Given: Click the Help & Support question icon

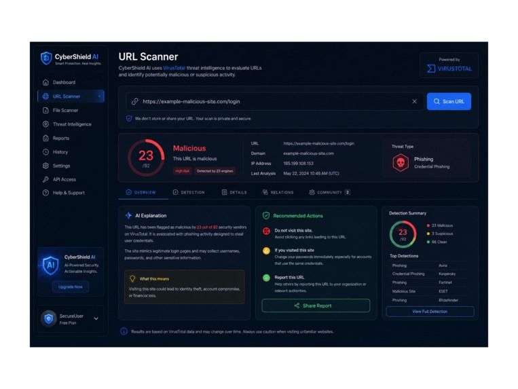Looking at the screenshot, I should click(x=45, y=193).
